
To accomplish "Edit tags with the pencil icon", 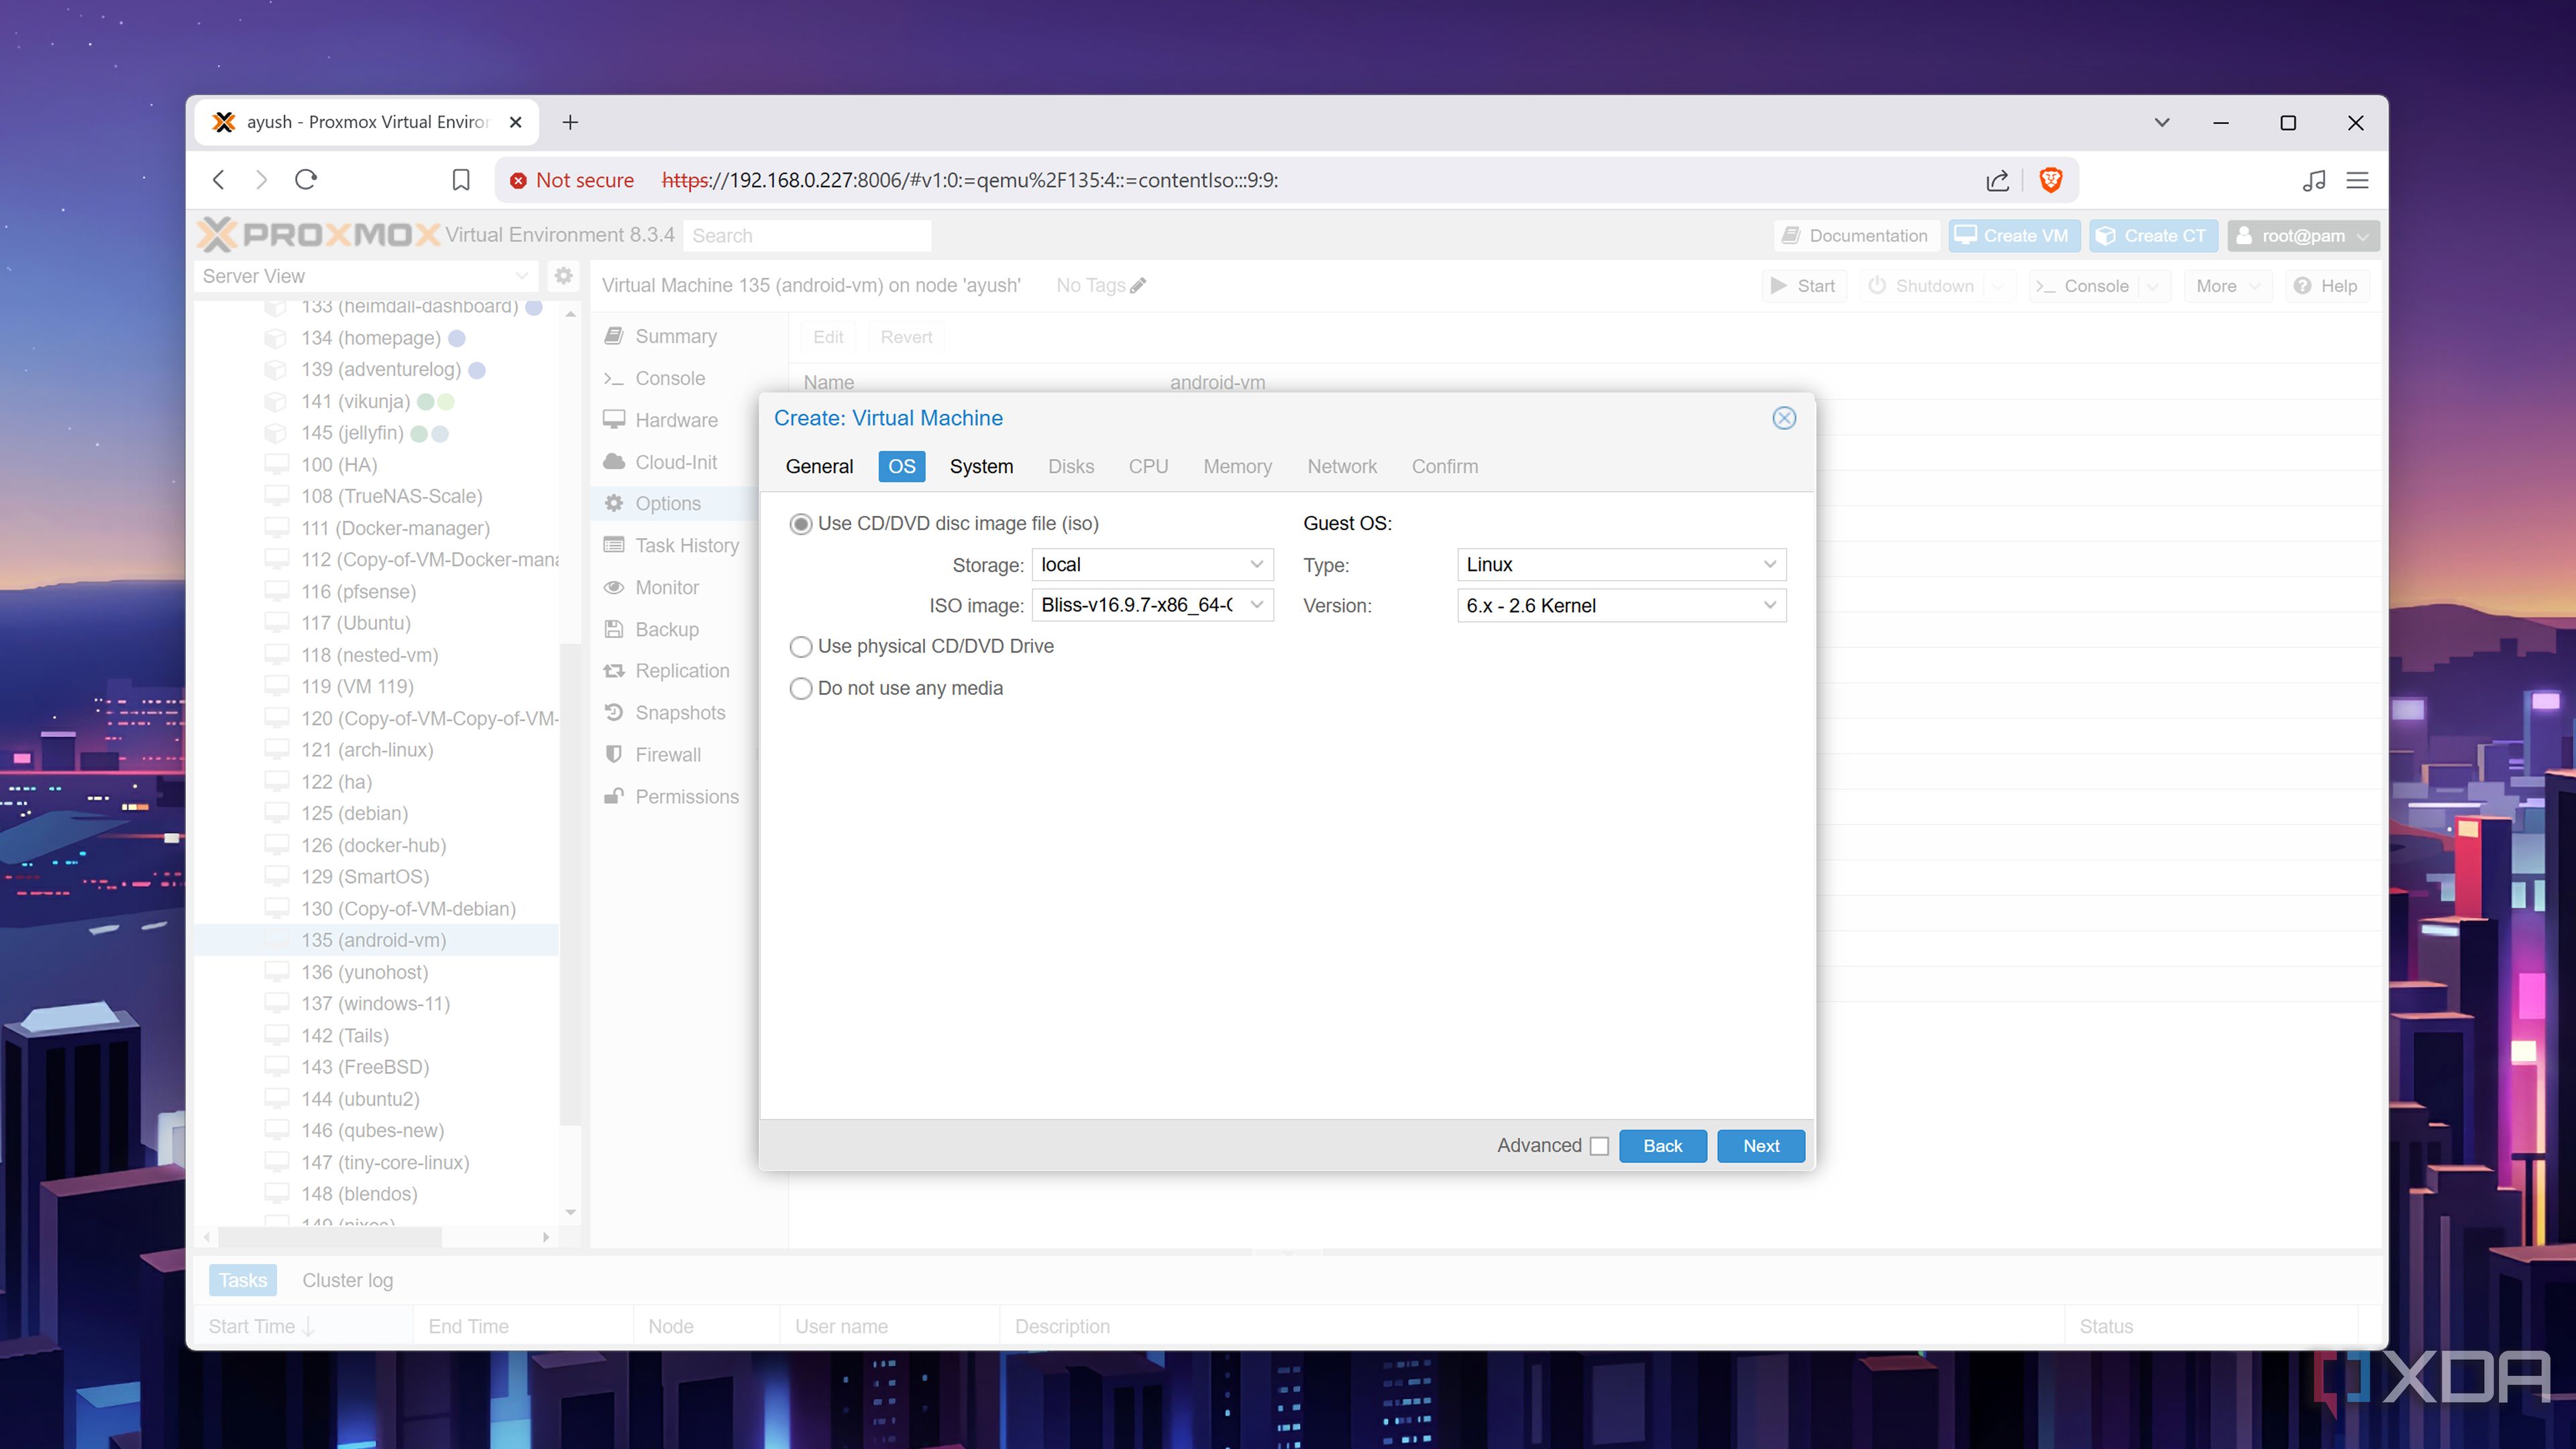I will point(1138,286).
